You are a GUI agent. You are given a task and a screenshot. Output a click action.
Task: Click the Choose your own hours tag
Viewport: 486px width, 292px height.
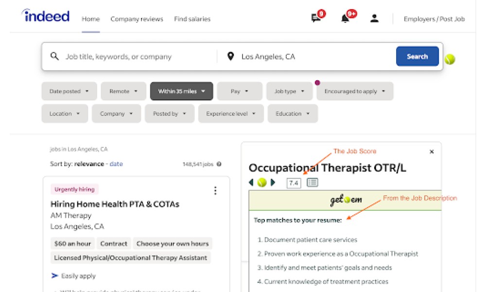(173, 244)
